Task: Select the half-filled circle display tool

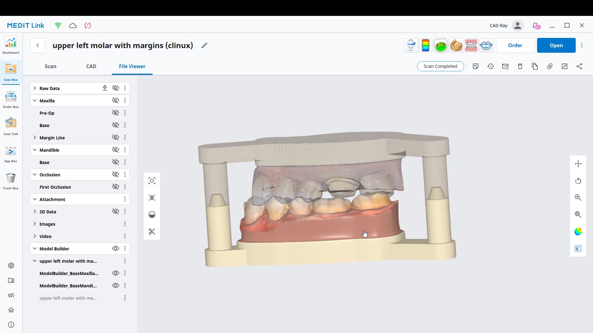Action: tap(152, 215)
